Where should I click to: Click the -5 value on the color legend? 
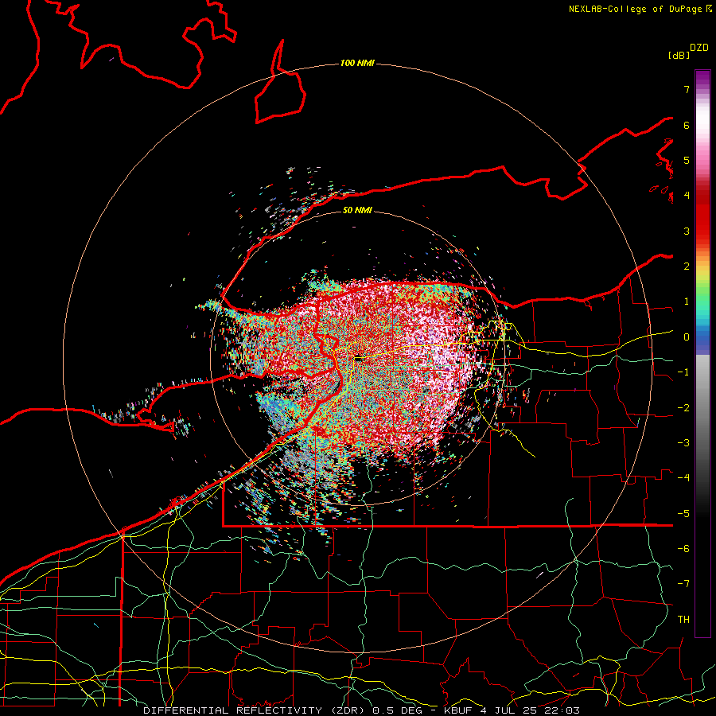[683, 514]
